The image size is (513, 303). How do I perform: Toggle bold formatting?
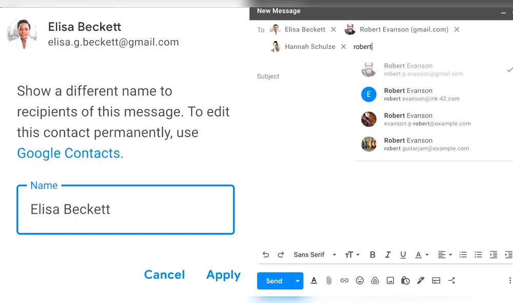(372, 254)
